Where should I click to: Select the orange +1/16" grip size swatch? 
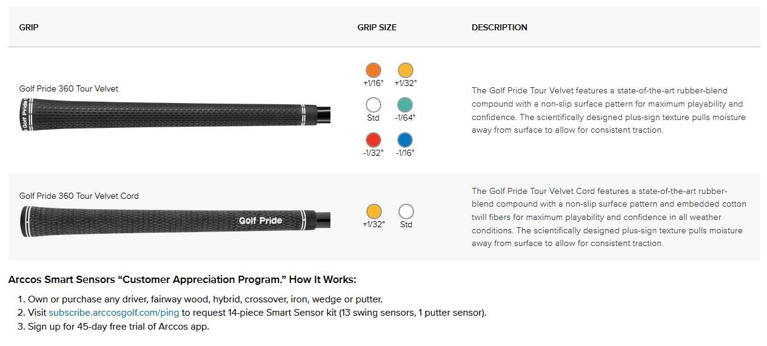tap(373, 70)
